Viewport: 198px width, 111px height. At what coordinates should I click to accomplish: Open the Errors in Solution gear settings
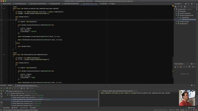pyautogui.click(x=192, y=64)
